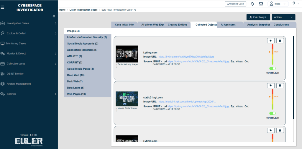Click the Investigation Cases briefcase icon
The image size is (302, 149).
pos(2,23)
